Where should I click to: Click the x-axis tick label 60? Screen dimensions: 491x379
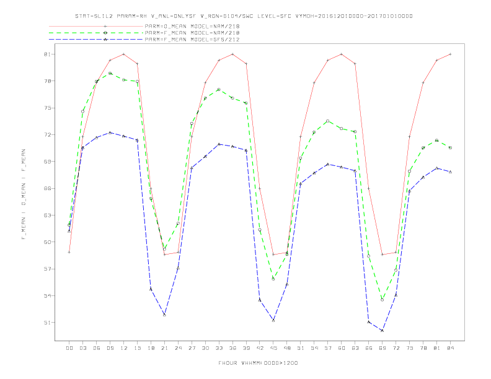point(342,348)
